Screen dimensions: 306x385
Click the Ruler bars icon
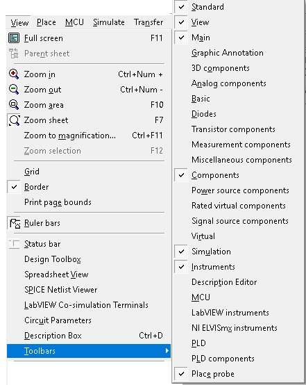15,223
